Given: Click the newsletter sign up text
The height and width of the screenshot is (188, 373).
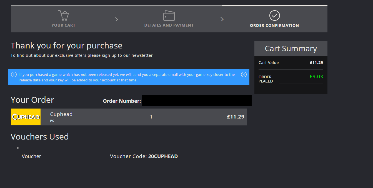Looking at the screenshot, I should [82, 55].
